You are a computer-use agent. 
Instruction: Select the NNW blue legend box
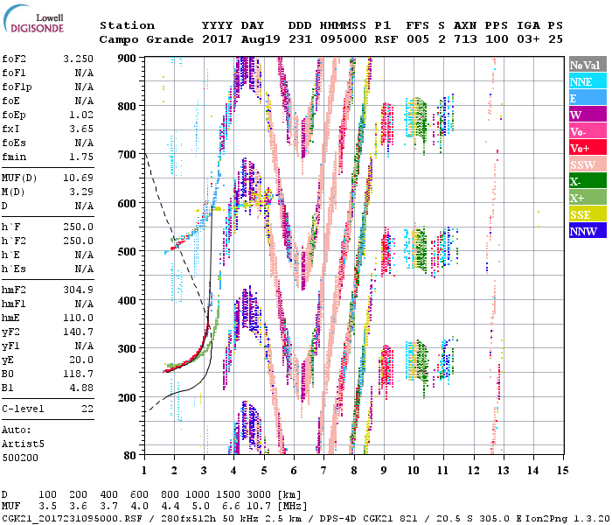587,231
